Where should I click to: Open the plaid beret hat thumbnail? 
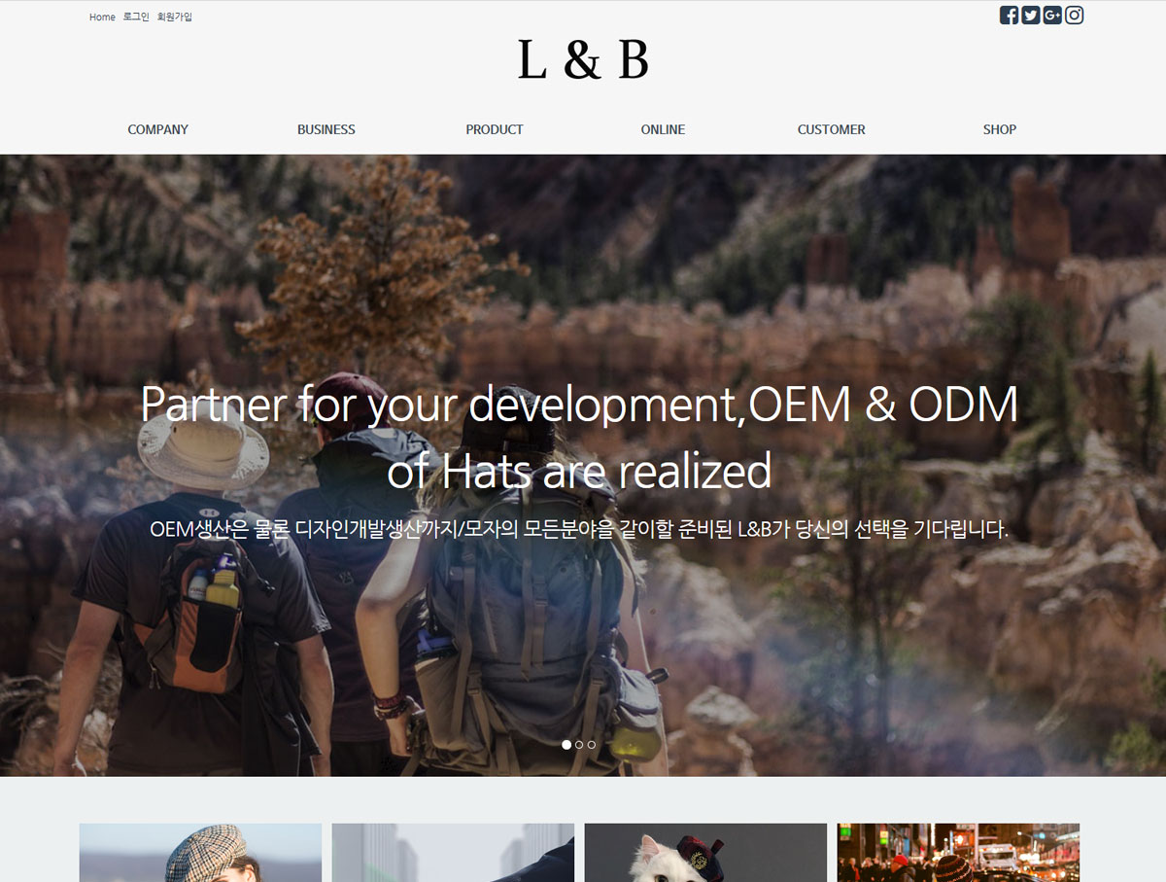200,853
